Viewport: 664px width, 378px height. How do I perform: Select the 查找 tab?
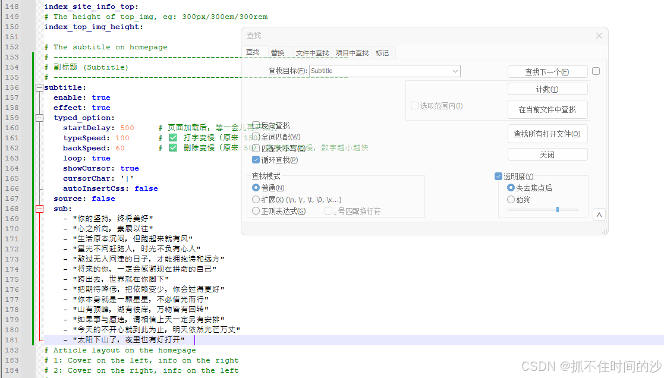253,52
